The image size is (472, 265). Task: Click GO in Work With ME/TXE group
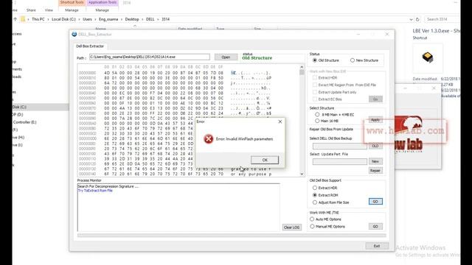tap(375, 226)
